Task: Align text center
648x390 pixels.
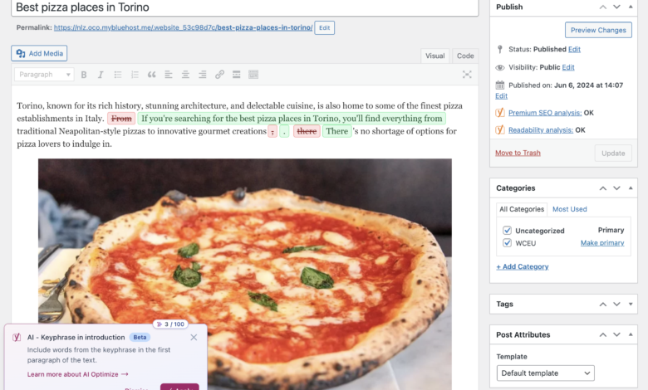Action: tap(185, 75)
